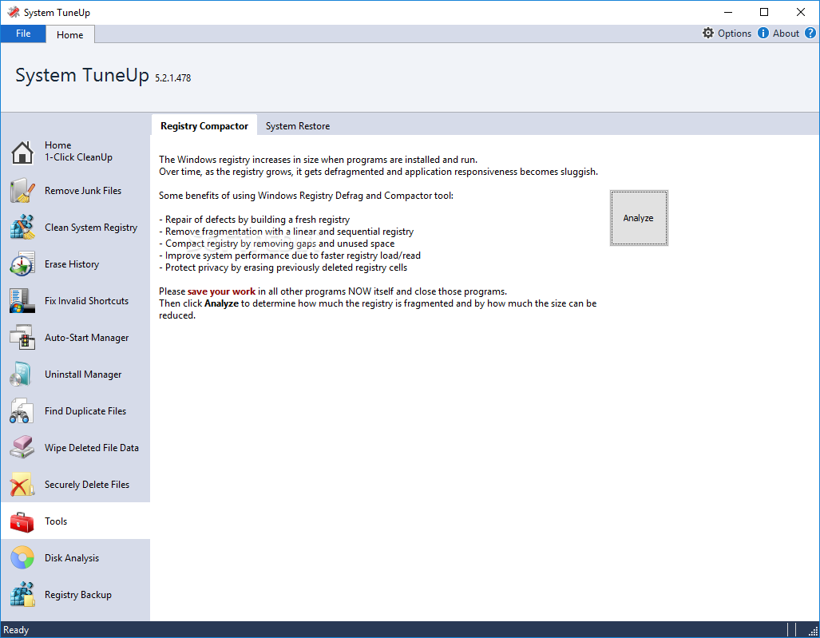Click the About info icon
Image resolution: width=820 pixels, height=638 pixels.
pyautogui.click(x=763, y=33)
